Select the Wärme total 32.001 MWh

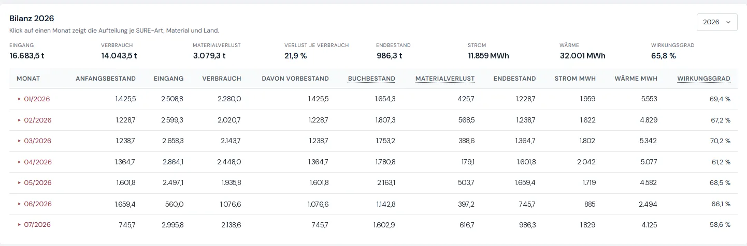click(583, 56)
